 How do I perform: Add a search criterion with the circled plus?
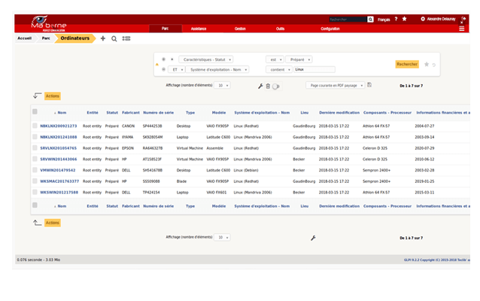(x=163, y=59)
